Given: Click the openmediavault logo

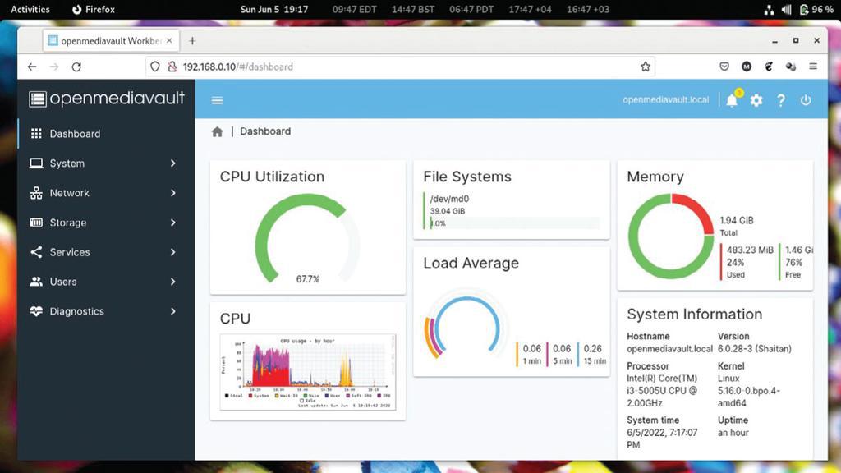Looking at the screenshot, I should [x=107, y=99].
